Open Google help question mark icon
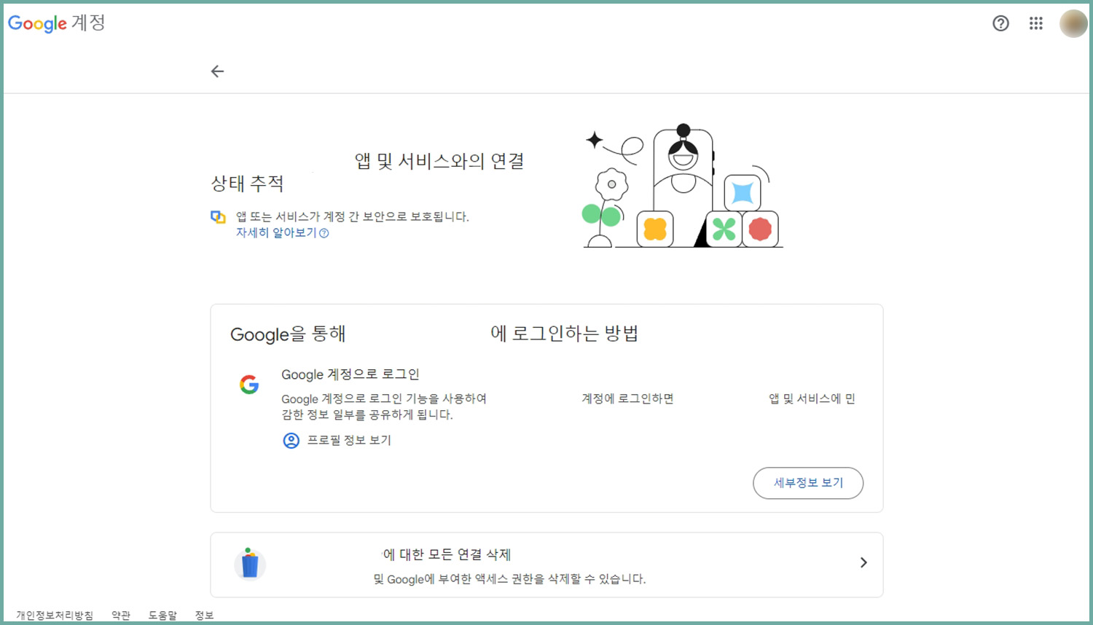Screen dimensions: 1093x625 pos(1001,23)
